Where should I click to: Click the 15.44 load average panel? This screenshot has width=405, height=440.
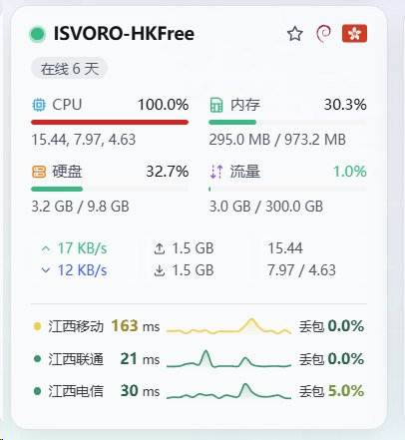(x=314, y=259)
